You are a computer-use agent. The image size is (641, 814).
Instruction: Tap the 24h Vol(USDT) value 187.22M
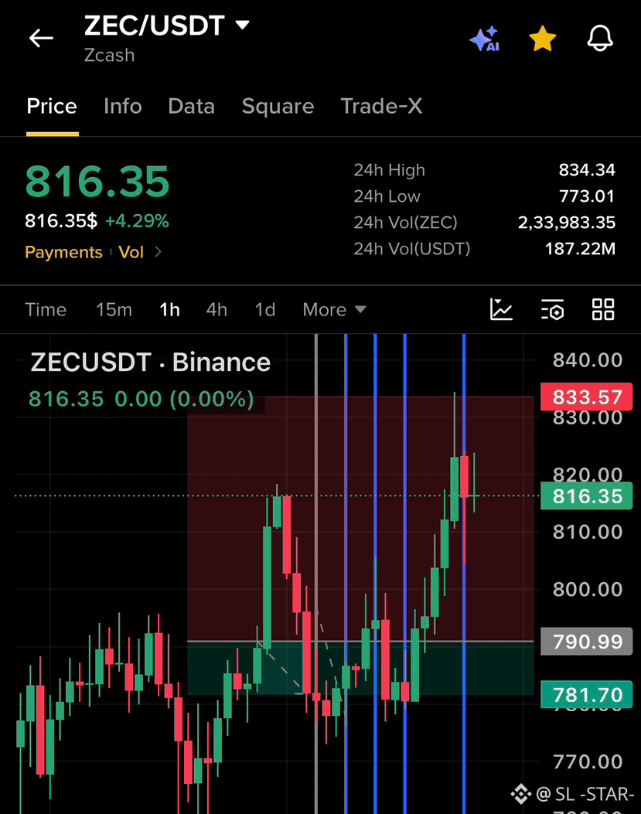point(580,249)
